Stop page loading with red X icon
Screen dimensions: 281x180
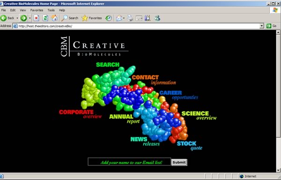[x=37, y=18]
